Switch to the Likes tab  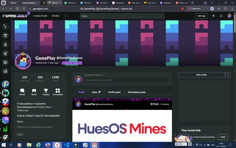tap(96, 92)
